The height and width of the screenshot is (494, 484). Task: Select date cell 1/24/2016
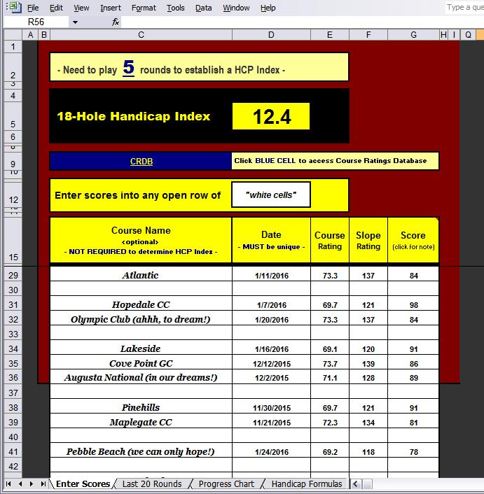point(272,451)
